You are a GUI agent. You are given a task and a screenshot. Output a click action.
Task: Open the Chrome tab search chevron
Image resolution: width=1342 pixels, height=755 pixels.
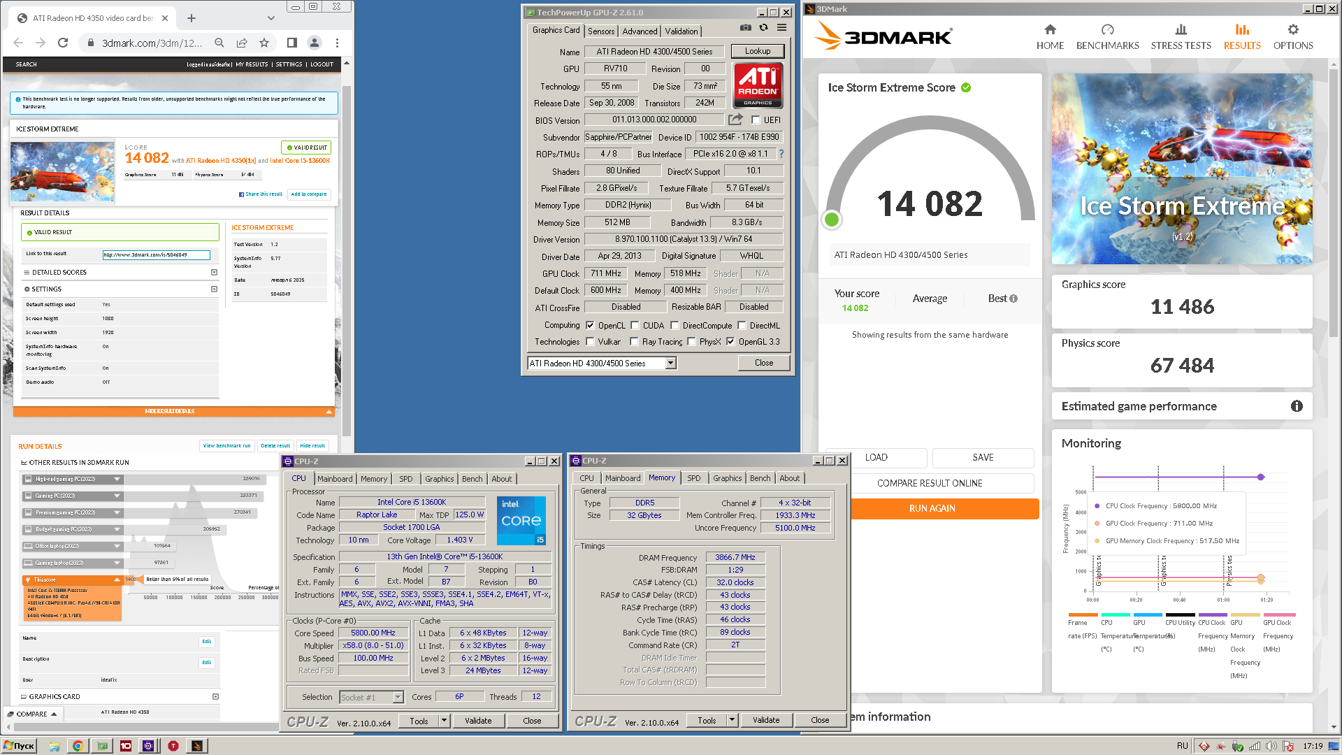(x=271, y=18)
